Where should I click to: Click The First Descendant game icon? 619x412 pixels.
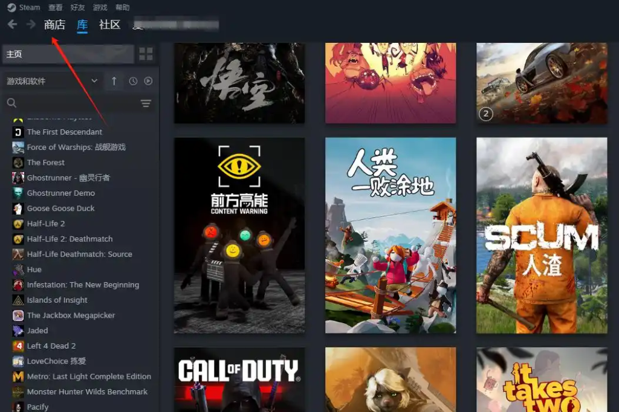[18, 132]
